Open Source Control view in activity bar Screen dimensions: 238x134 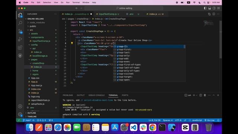coord(20,31)
